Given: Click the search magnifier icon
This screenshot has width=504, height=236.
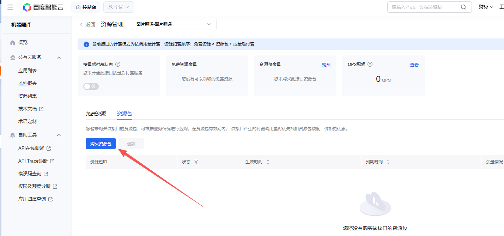Looking at the screenshot, I should pos(463,7).
